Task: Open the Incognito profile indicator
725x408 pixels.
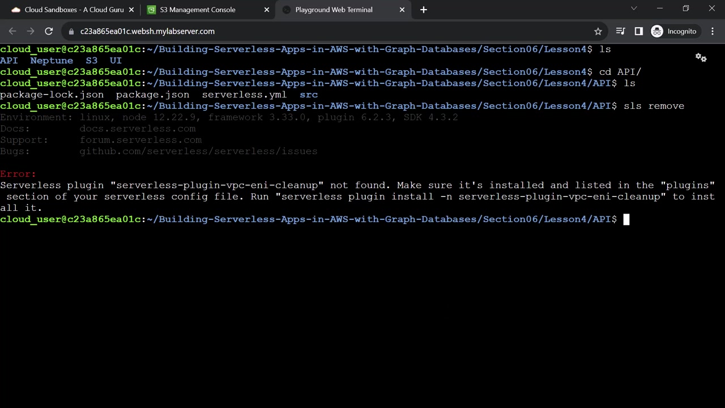Action: coord(674,31)
